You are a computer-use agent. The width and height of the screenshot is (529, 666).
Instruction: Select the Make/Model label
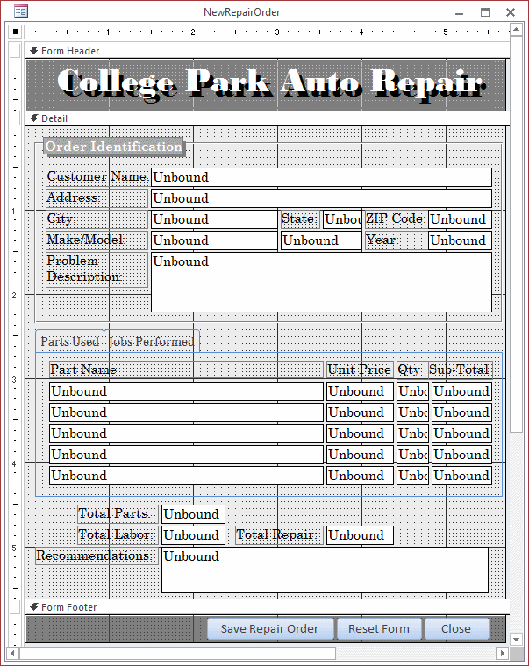pyautogui.click(x=97, y=240)
